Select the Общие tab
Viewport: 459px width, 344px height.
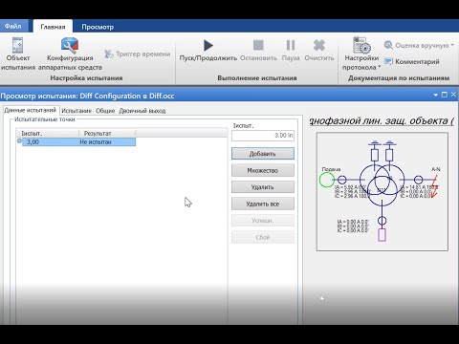105,111
